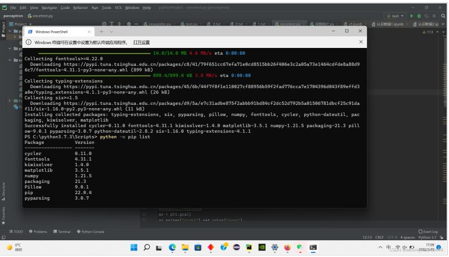The width and height of the screenshot is (449, 257).
Task: Click Collapse All icon in Project panel
Action: pos(119,24)
